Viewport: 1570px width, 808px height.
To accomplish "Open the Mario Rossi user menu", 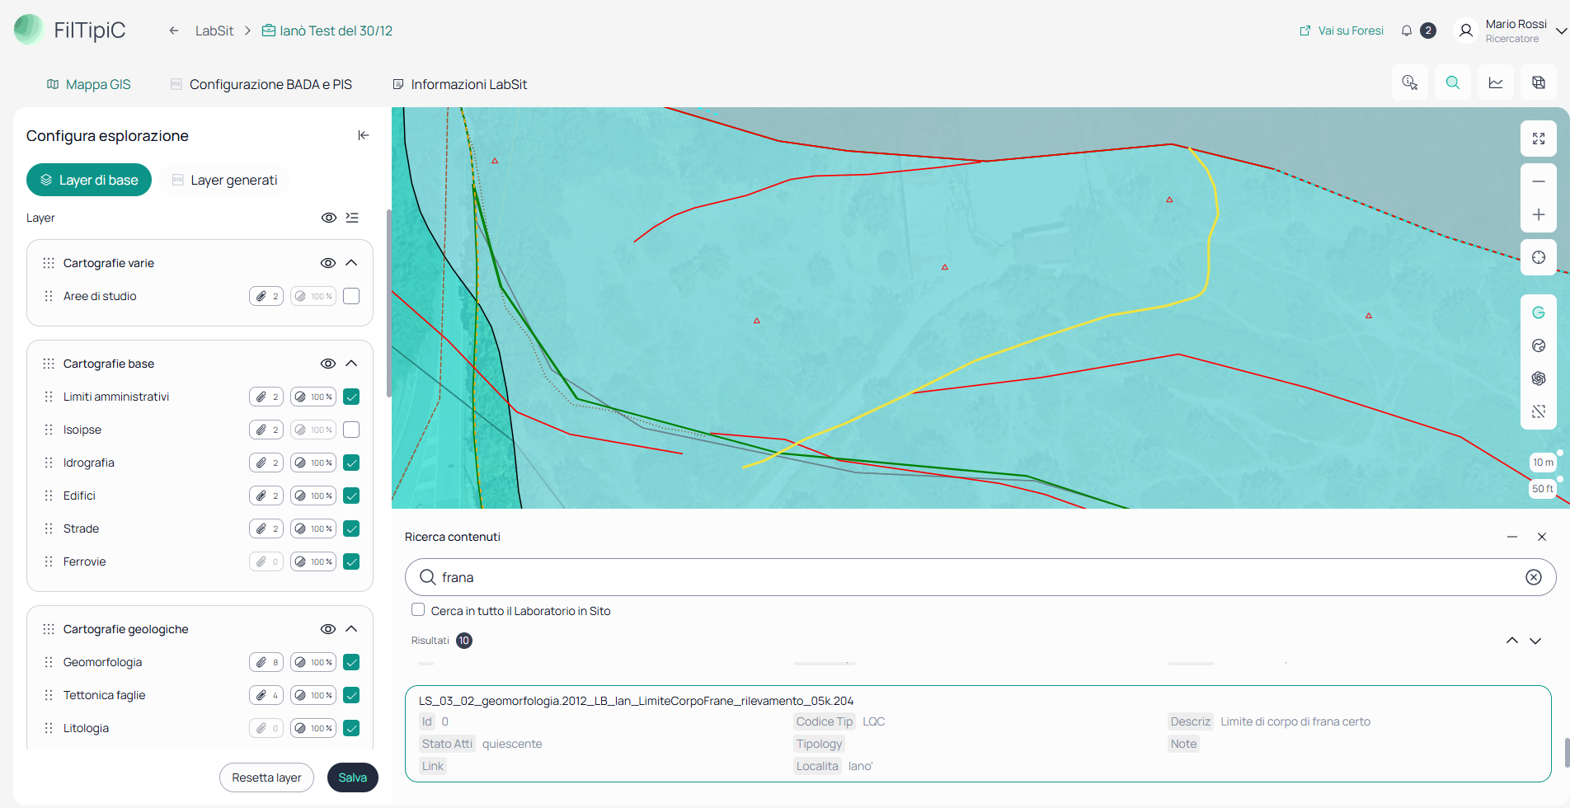I will (x=1511, y=31).
